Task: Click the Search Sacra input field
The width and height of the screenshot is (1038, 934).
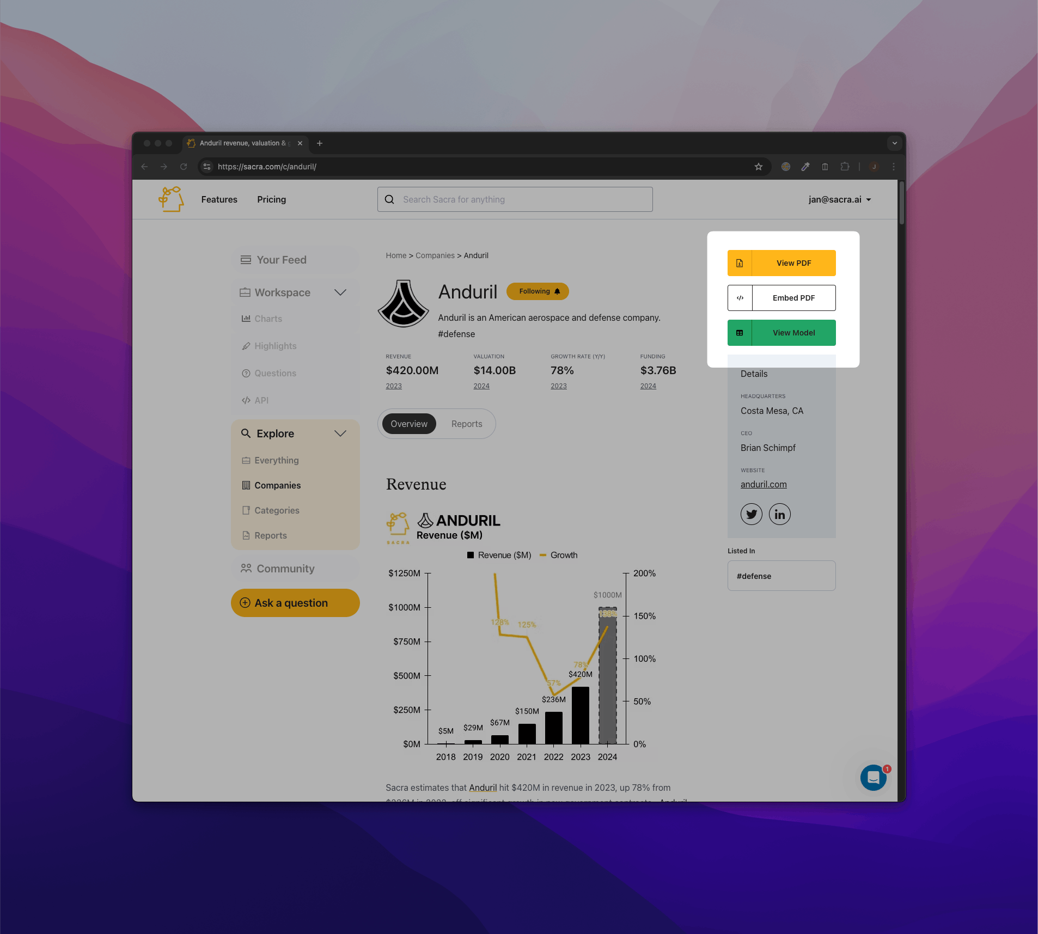Action: (x=515, y=199)
